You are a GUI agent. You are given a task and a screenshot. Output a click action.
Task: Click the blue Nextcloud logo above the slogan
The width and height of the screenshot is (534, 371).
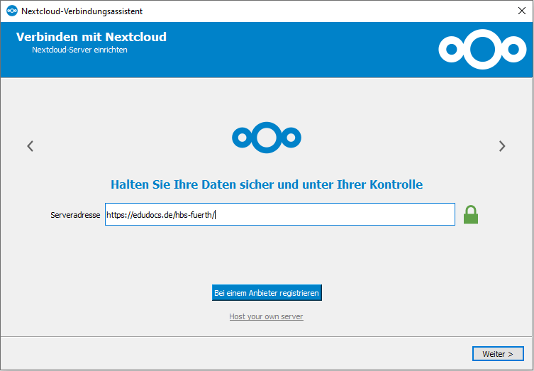pos(267,138)
